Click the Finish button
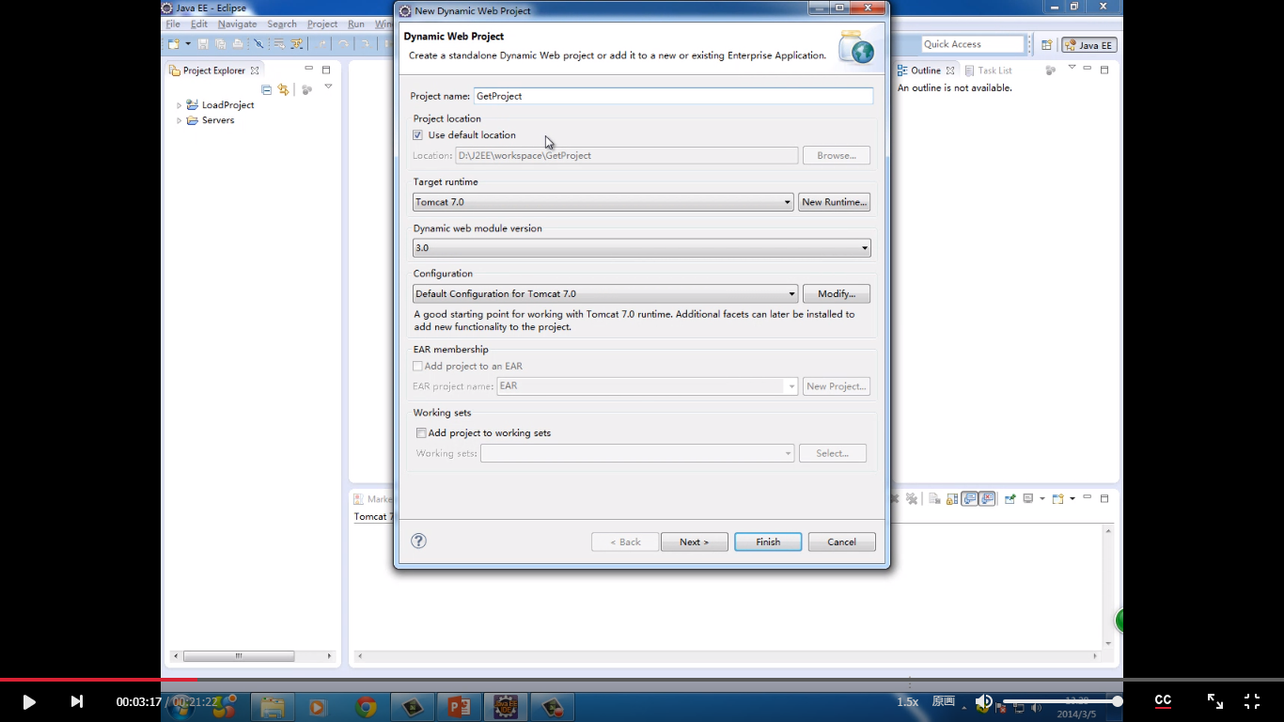 point(768,542)
